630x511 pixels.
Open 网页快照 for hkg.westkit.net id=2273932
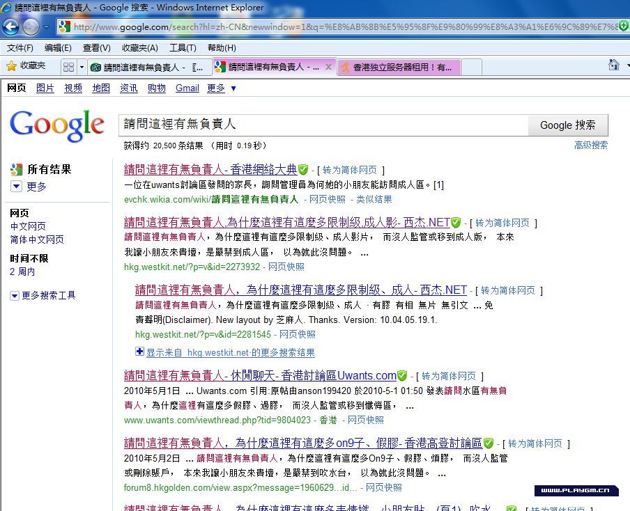tap(286, 267)
